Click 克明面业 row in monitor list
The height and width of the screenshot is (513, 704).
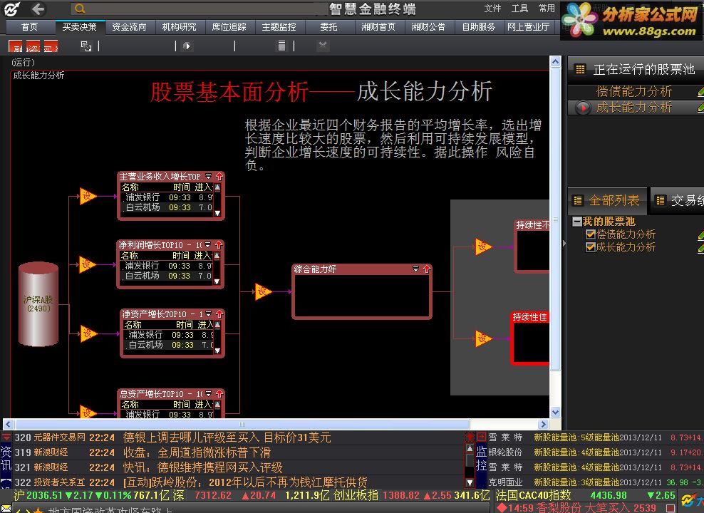[x=596, y=482]
